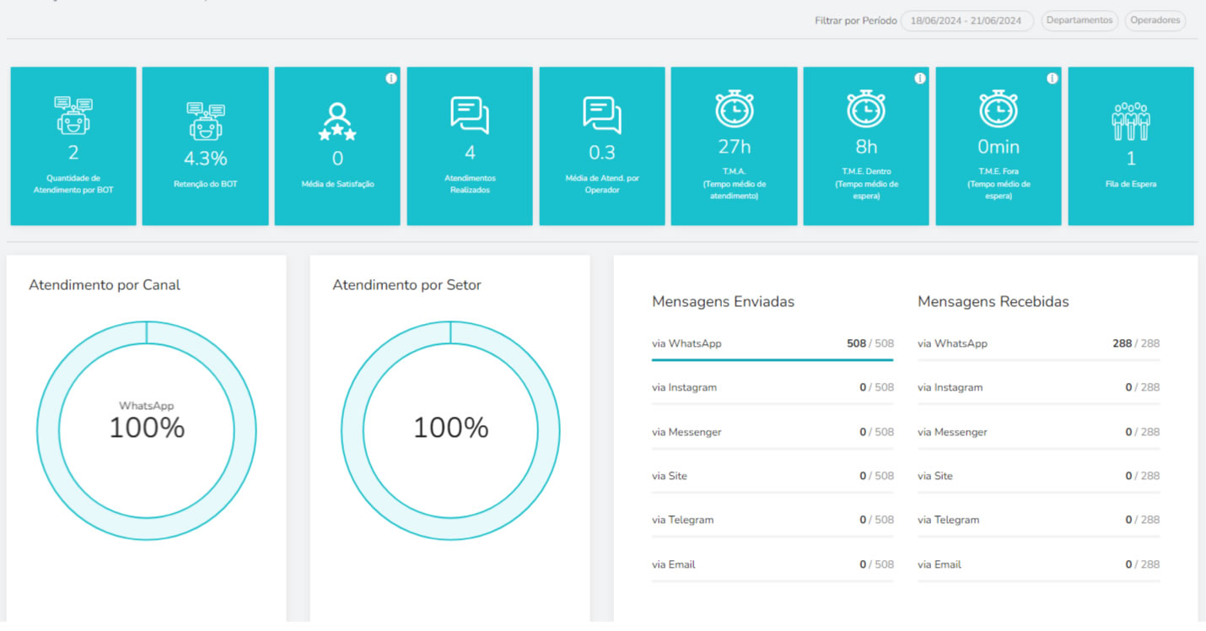
Task: Open the date range period picker
Action: coord(966,21)
